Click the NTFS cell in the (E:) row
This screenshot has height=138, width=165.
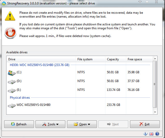(x=81, y=90)
